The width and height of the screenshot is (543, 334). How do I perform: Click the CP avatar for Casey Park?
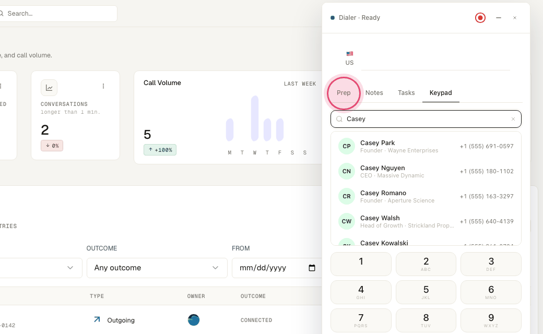coord(346,146)
